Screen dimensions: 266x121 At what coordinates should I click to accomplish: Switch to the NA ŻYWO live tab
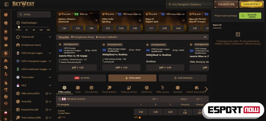[x=82, y=78]
